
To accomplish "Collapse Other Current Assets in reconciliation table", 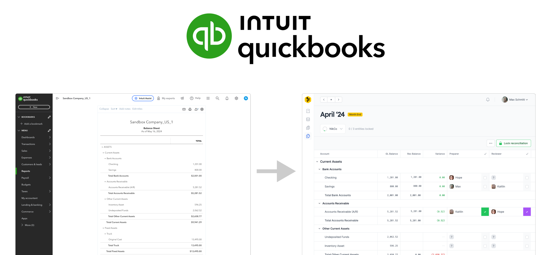I will 319,229.
